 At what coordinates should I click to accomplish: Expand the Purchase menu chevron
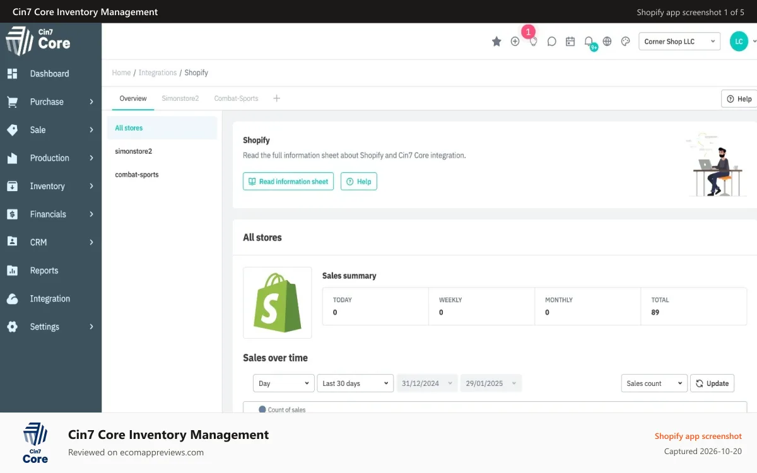(x=91, y=102)
